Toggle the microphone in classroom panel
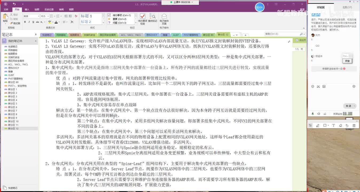This screenshot has width=360, height=192. [x=313, y=114]
